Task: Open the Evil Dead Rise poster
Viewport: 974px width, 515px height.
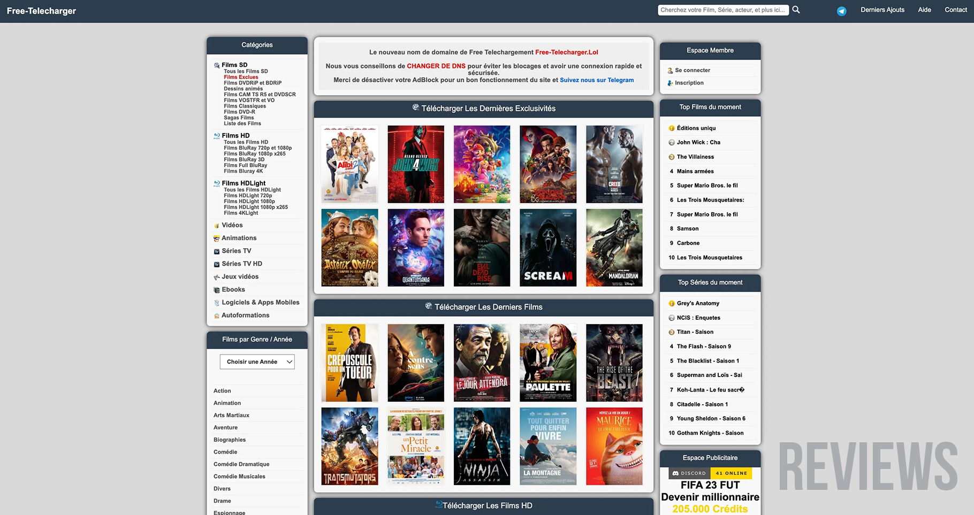Action: tap(482, 248)
